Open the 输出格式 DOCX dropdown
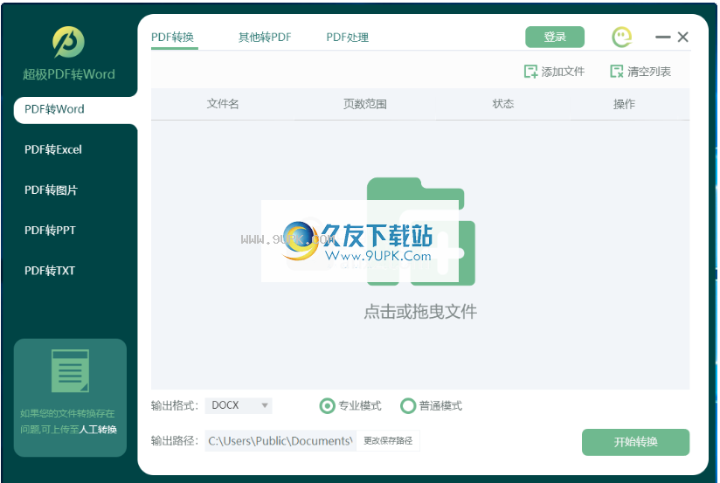The image size is (720, 483). (239, 405)
